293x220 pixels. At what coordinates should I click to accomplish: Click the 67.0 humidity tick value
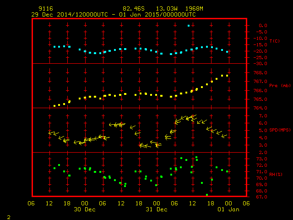(261, 197)
